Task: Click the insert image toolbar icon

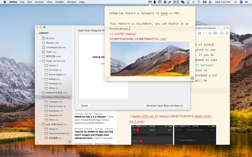Action: (199, 33)
